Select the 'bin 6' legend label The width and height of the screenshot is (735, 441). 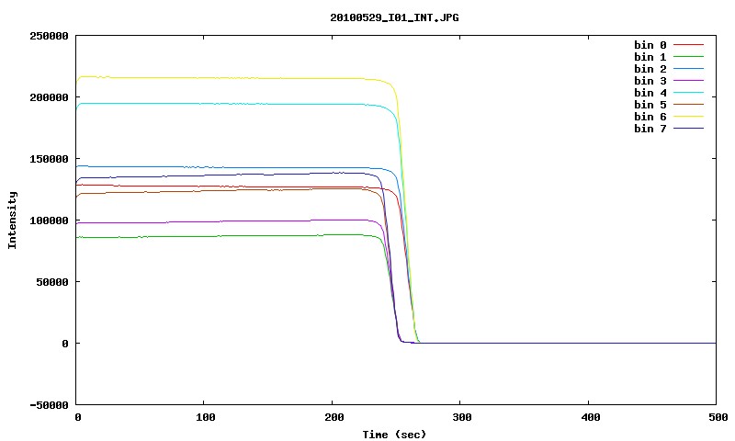coord(650,117)
